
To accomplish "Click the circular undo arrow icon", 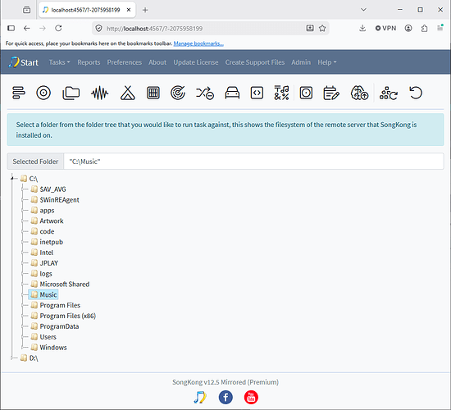I will (x=416, y=93).
